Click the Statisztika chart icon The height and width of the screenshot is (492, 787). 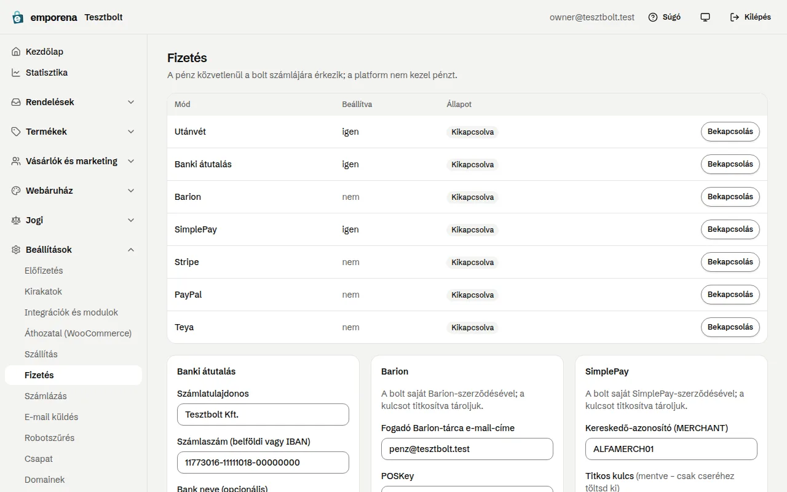16,73
